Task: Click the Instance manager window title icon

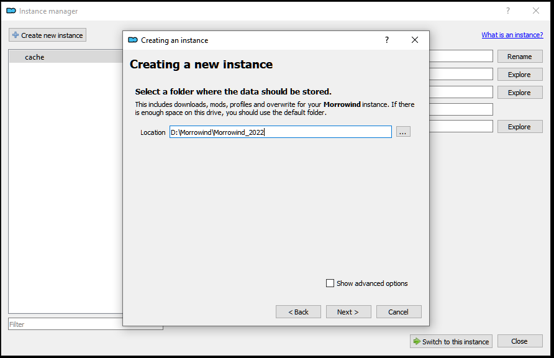Action: (11, 11)
